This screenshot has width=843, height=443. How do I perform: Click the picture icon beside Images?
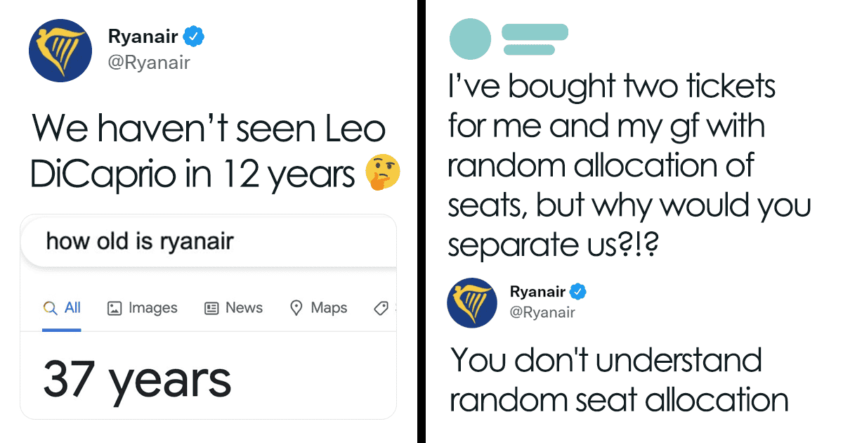tap(115, 308)
